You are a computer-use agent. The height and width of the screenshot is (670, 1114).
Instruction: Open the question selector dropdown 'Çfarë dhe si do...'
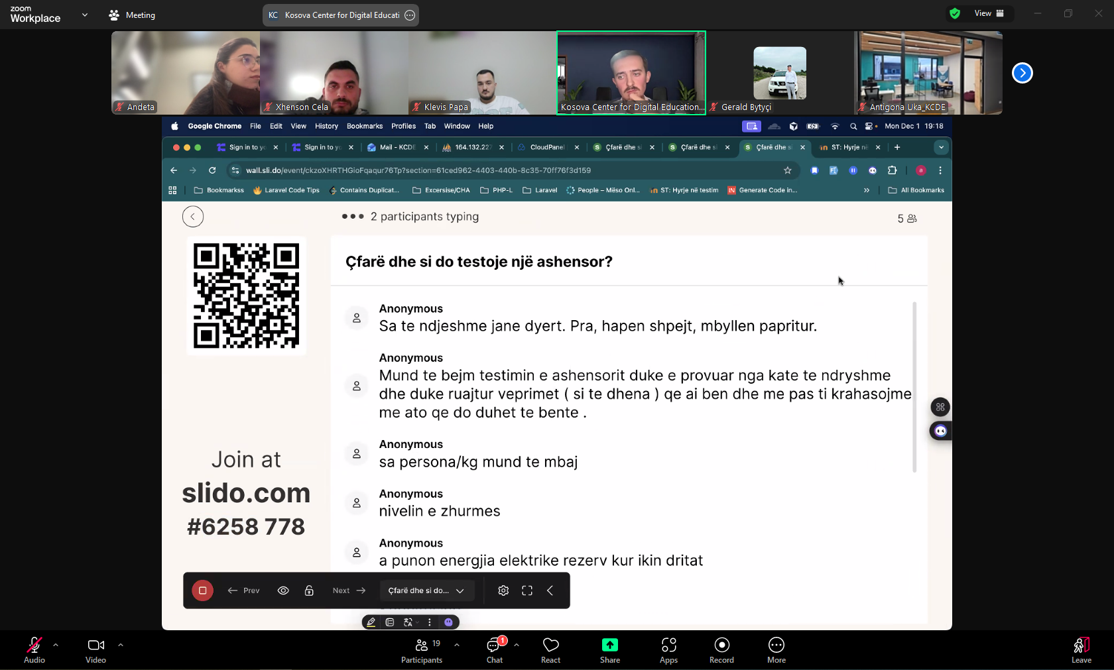point(426,590)
